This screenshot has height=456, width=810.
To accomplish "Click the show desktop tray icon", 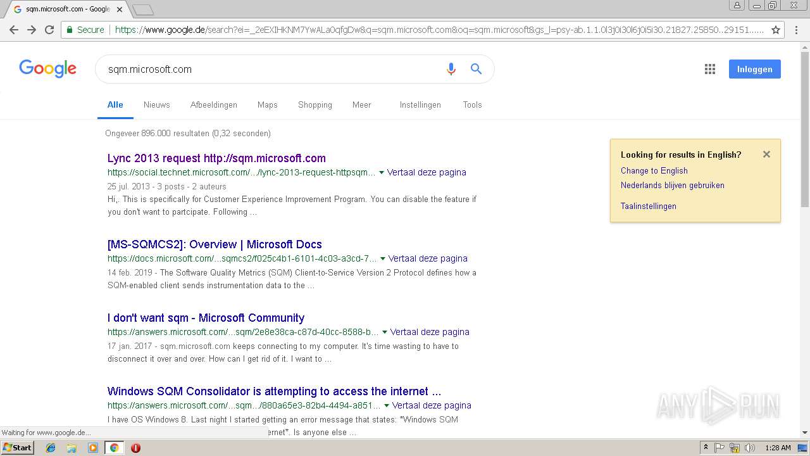I will [x=802, y=448].
